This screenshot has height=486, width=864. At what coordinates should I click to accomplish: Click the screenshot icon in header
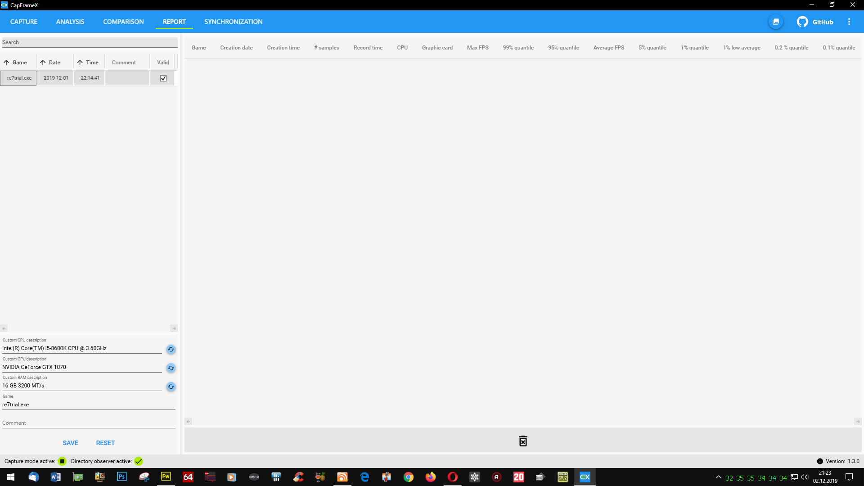[x=776, y=22]
